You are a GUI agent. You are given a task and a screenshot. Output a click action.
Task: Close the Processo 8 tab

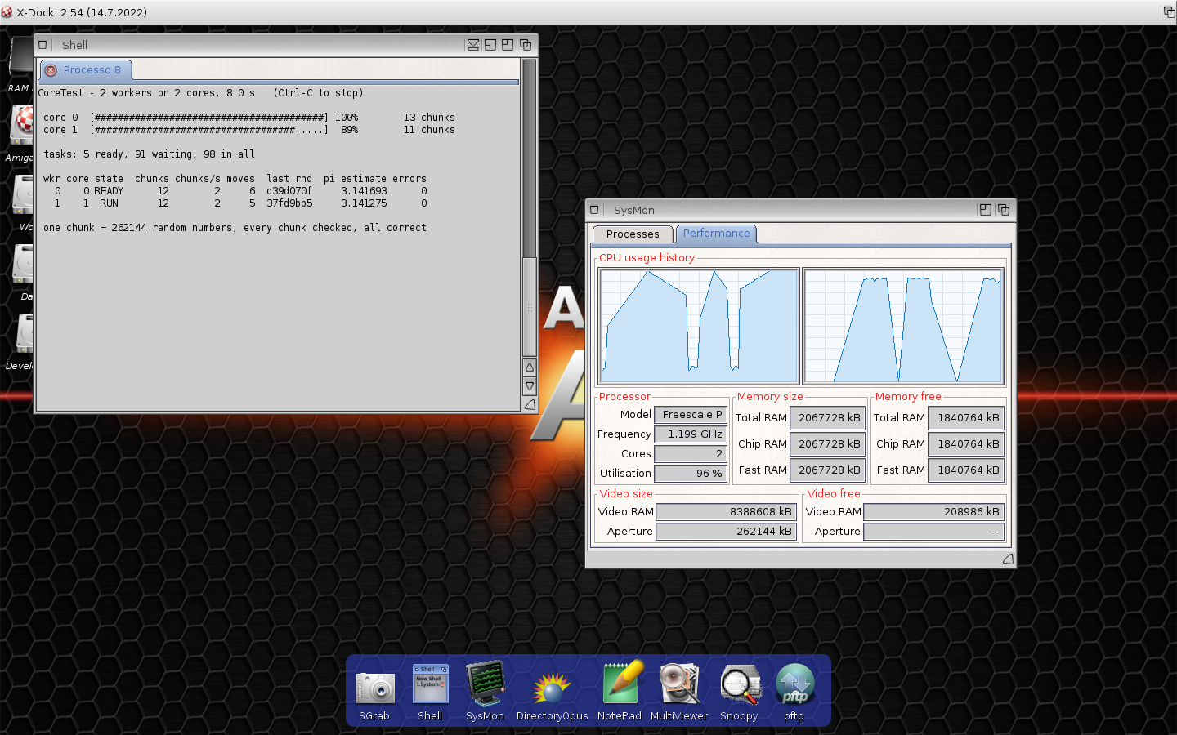click(51, 70)
